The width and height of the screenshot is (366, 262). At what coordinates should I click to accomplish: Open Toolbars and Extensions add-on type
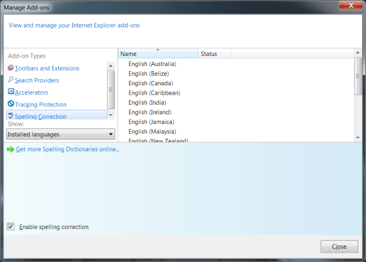(x=47, y=68)
